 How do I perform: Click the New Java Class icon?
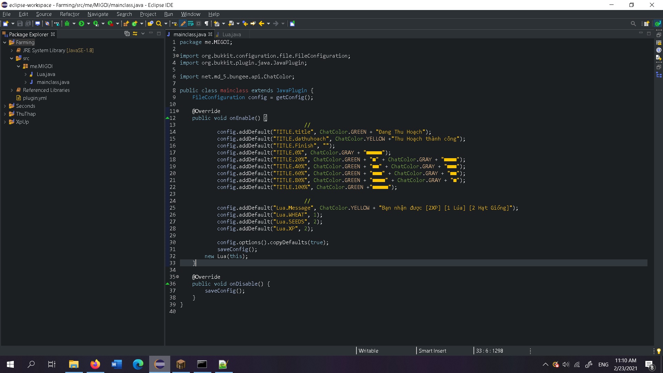coord(134,23)
